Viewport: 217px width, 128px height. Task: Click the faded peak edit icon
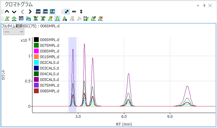click(79, 19)
